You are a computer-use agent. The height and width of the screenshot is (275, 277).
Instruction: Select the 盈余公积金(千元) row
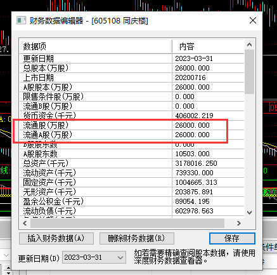coord(132,201)
